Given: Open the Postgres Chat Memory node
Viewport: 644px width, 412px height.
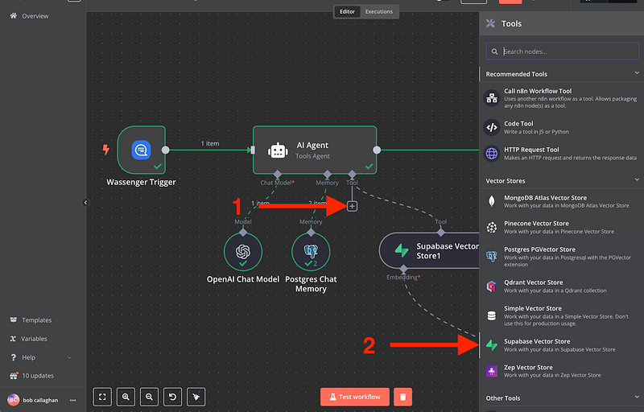Looking at the screenshot, I should tap(311, 252).
